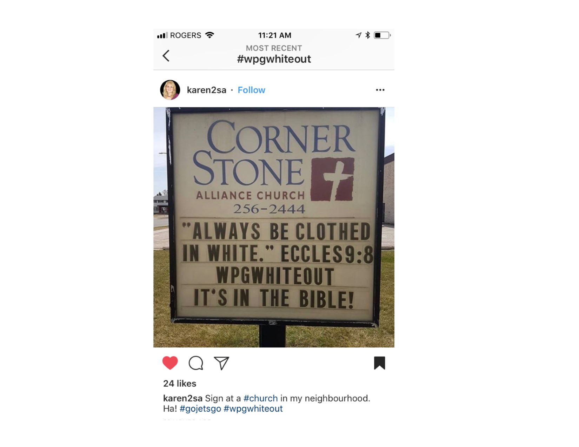Share the post via paper plane icon
Viewport: 579px width, 447px height.
tap(221, 363)
